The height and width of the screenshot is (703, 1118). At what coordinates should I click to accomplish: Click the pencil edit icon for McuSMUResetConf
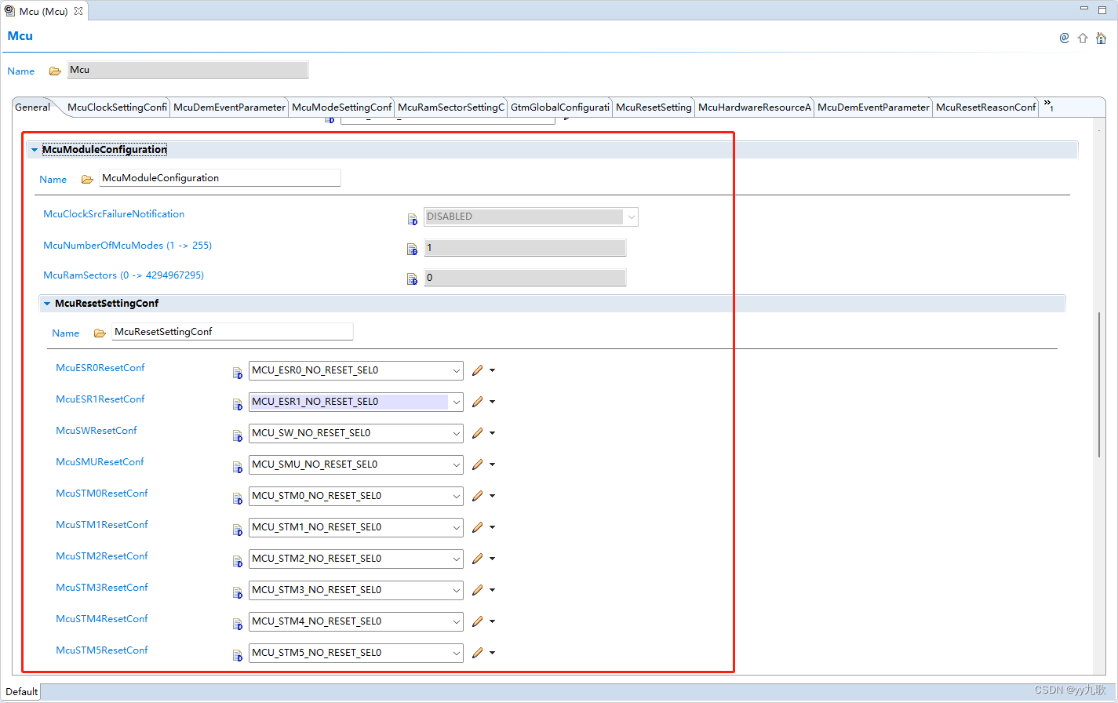click(477, 464)
